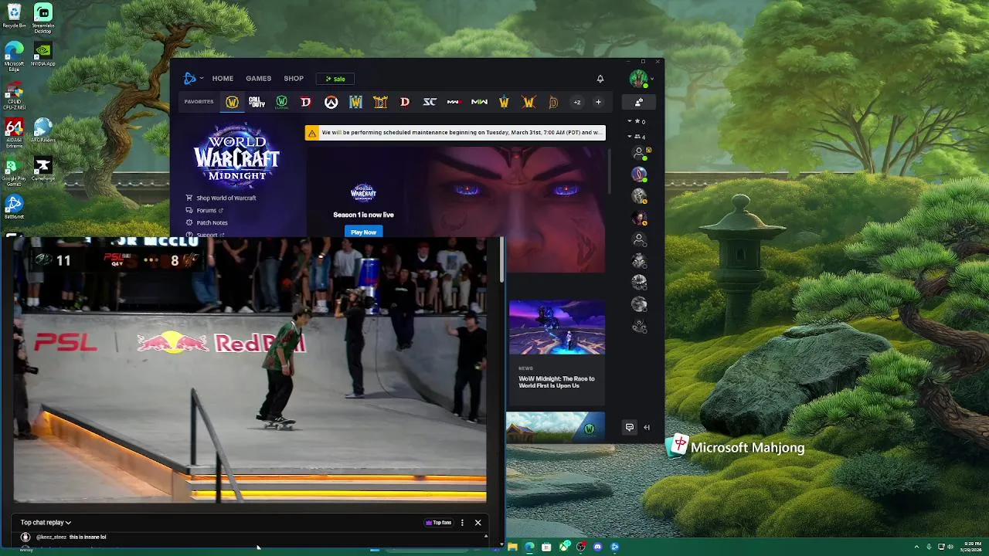Go to the HOME tab in Battle.net
The width and height of the screenshot is (989, 556).
223,79
